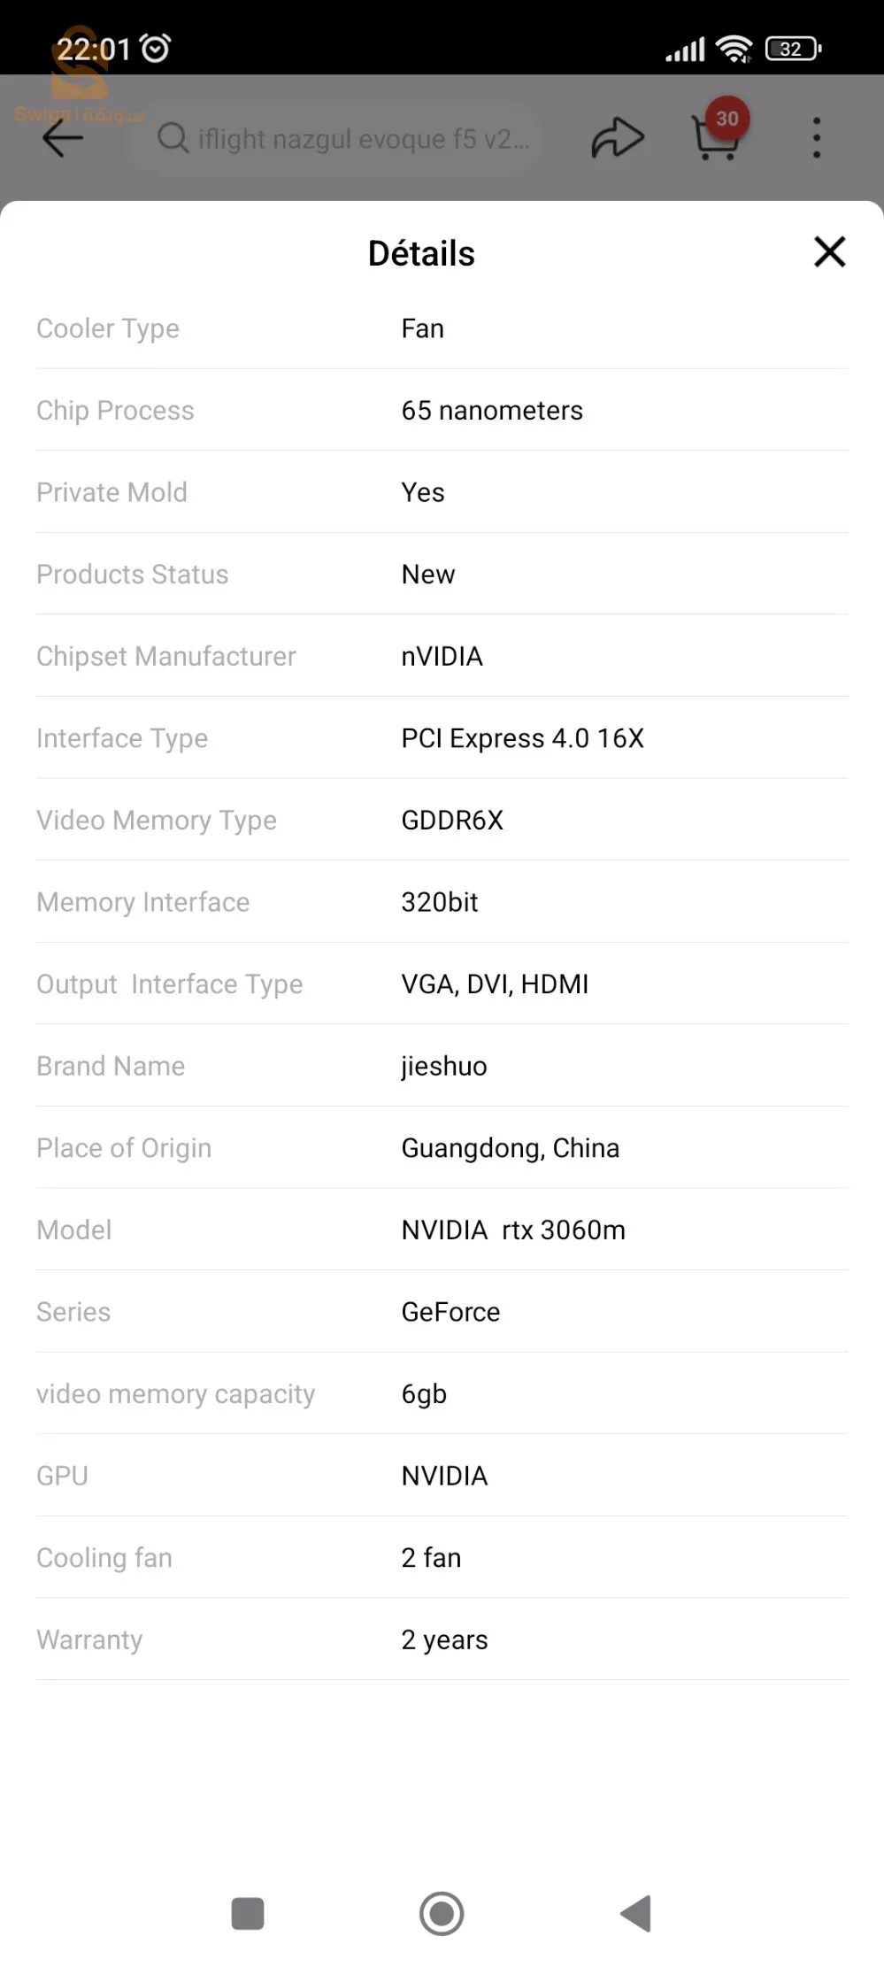
Task: Tap the back arrow in the header
Action: point(63,138)
